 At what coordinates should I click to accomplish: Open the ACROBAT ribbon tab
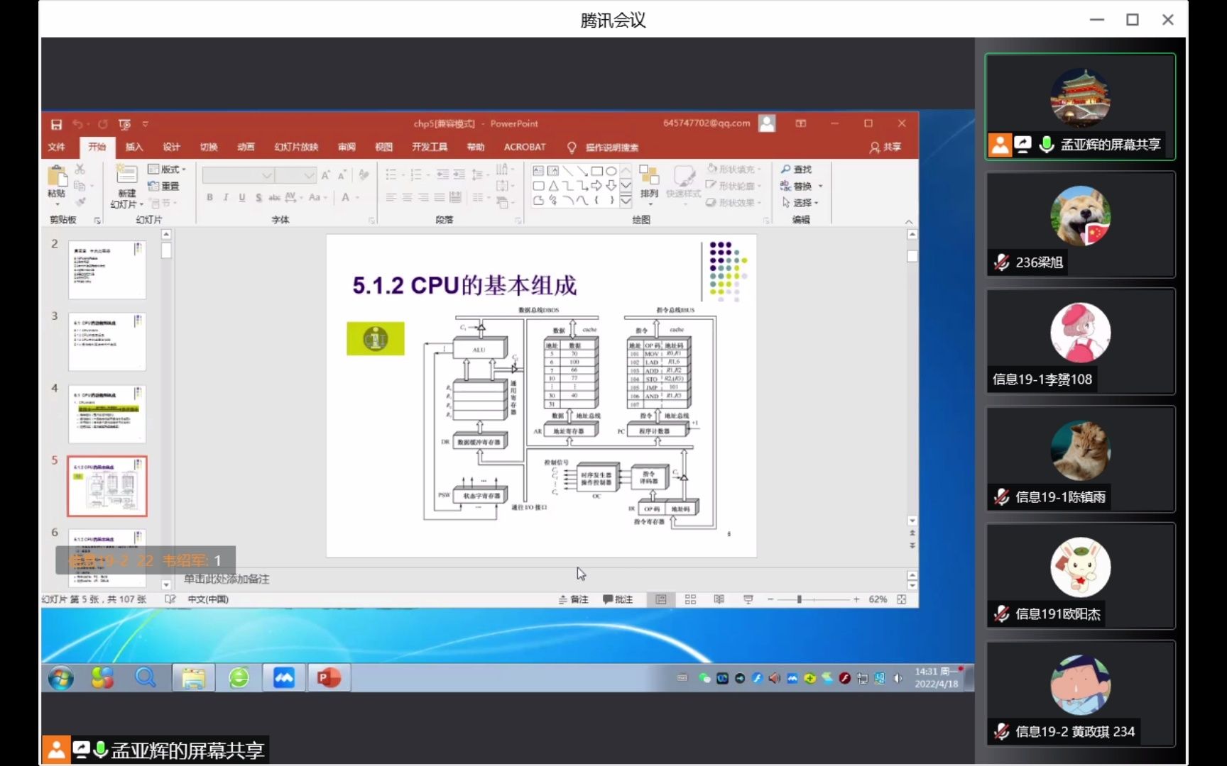click(x=525, y=147)
